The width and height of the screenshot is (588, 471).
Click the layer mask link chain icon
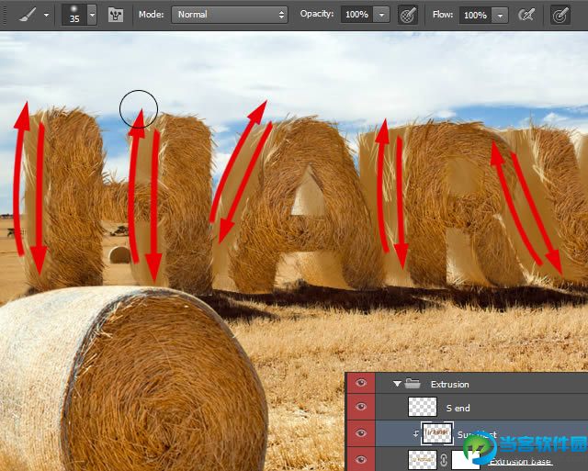click(444, 460)
